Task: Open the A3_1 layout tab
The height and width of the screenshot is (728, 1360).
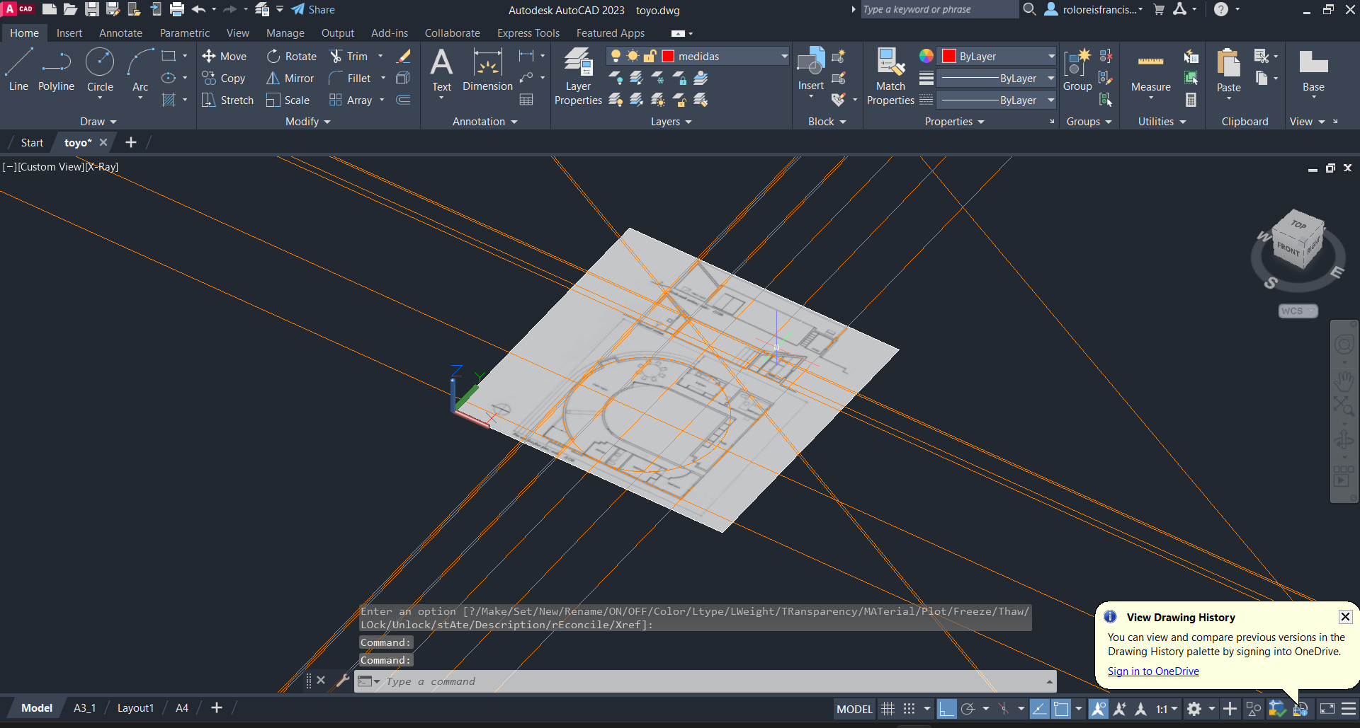Action: tap(84, 708)
